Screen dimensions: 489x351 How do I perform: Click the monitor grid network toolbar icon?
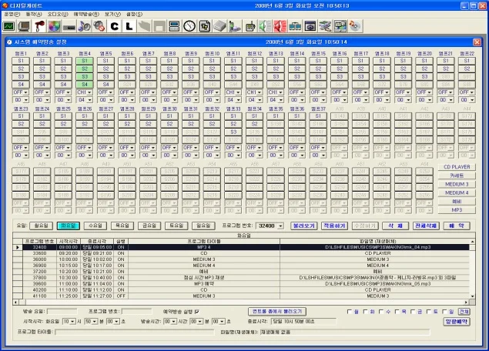[340, 26]
